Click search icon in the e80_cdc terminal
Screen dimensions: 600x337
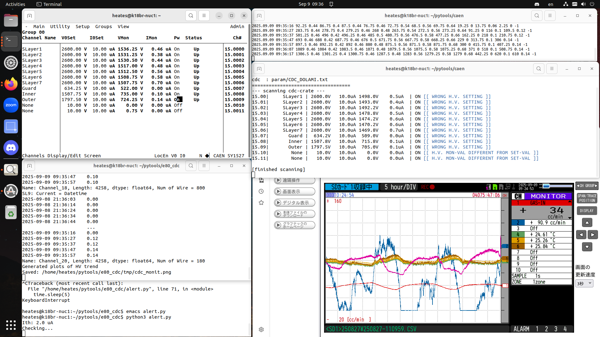[191, 166]
